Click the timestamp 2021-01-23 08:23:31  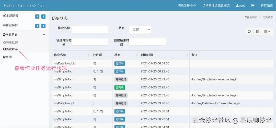(155, 119)
